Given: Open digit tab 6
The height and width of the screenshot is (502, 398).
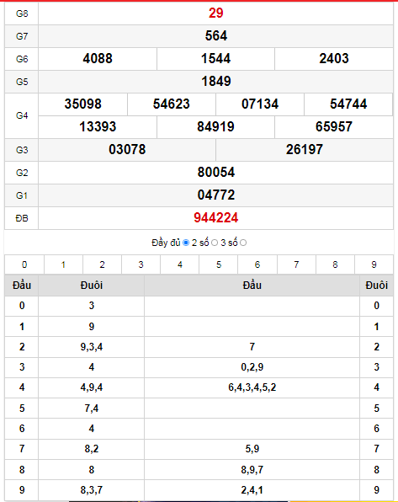Looking at the screenshot, I should click(x=257, y=264).
